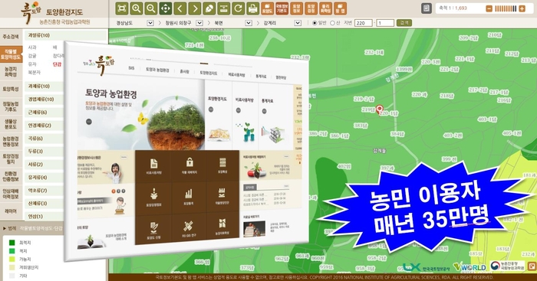Open the 주소검색 sidebar tab
This screenshot has width=537, height=281.
[11, 37]
